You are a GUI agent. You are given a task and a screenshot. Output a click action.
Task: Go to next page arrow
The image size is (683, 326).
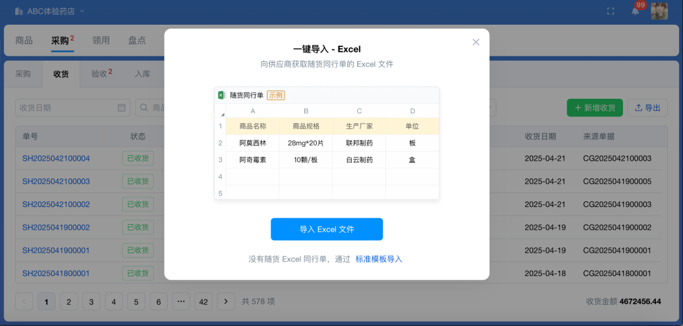226,301
